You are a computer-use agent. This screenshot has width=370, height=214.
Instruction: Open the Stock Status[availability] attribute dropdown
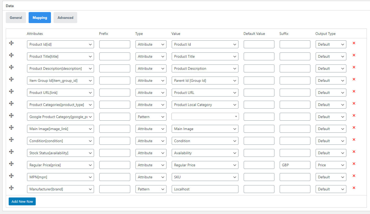60,153
